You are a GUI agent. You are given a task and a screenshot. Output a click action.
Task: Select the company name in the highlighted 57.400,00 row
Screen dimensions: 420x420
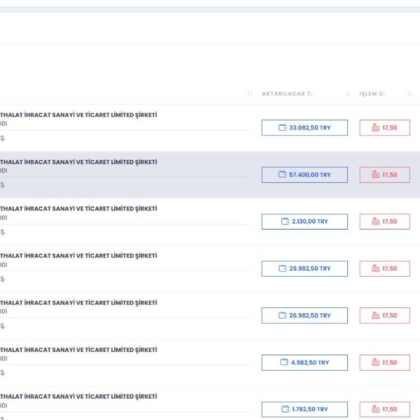pyautogui.click(x=78, y=162)
